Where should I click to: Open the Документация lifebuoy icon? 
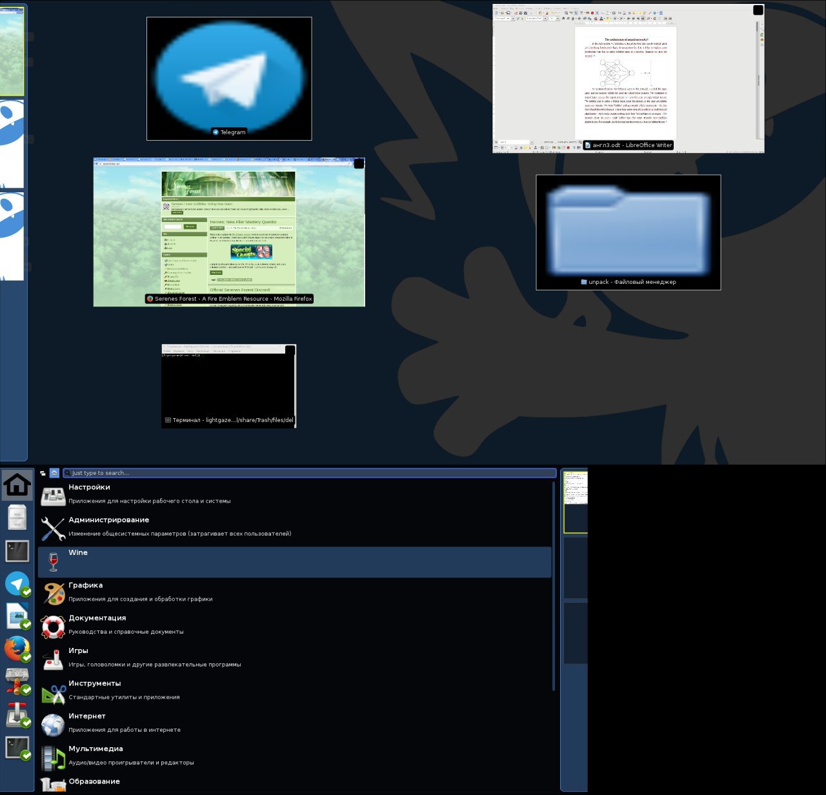tap(53, 627)
